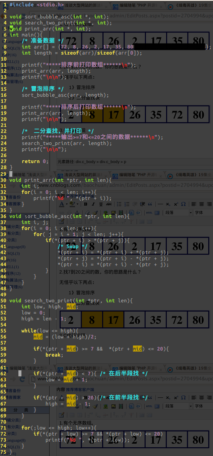This screenshot has height=456, width=213.
Task: Click while(low <= high){ on line 55
Action: pyautogui.click(x=50, y=331)
